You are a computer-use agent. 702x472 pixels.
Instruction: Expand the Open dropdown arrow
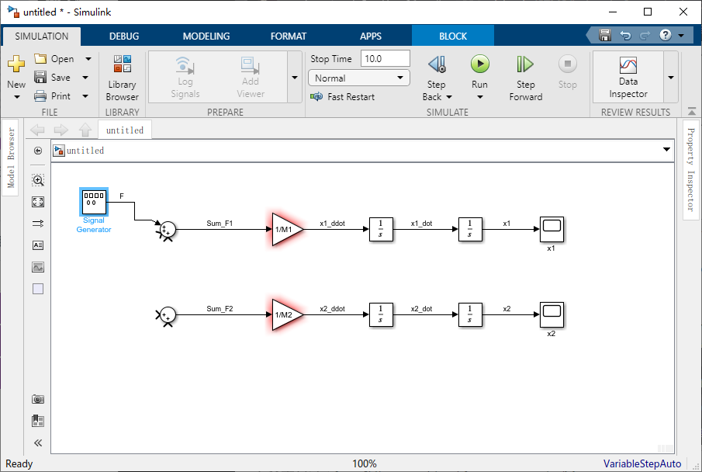(88, 59)
